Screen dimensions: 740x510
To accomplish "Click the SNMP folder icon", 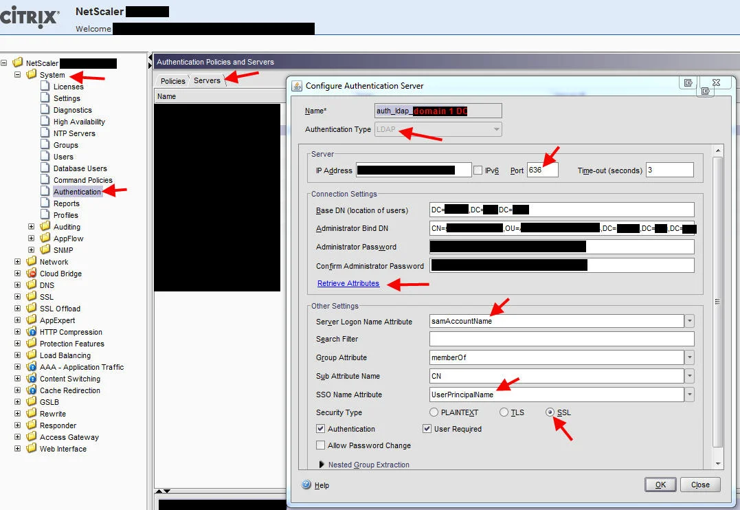I will 45,250.
